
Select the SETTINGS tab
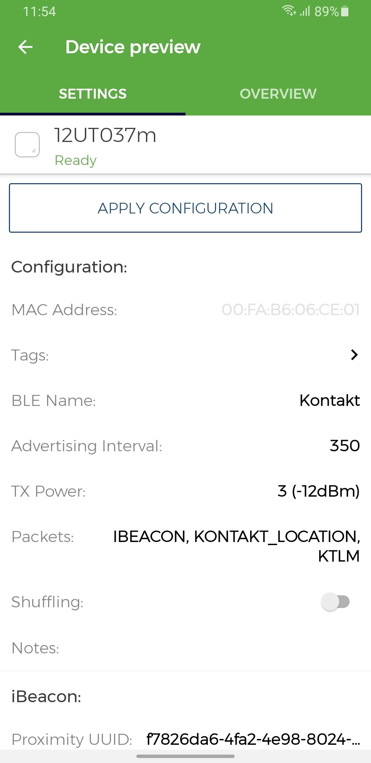pyautogui.click(x=93, y=94)
